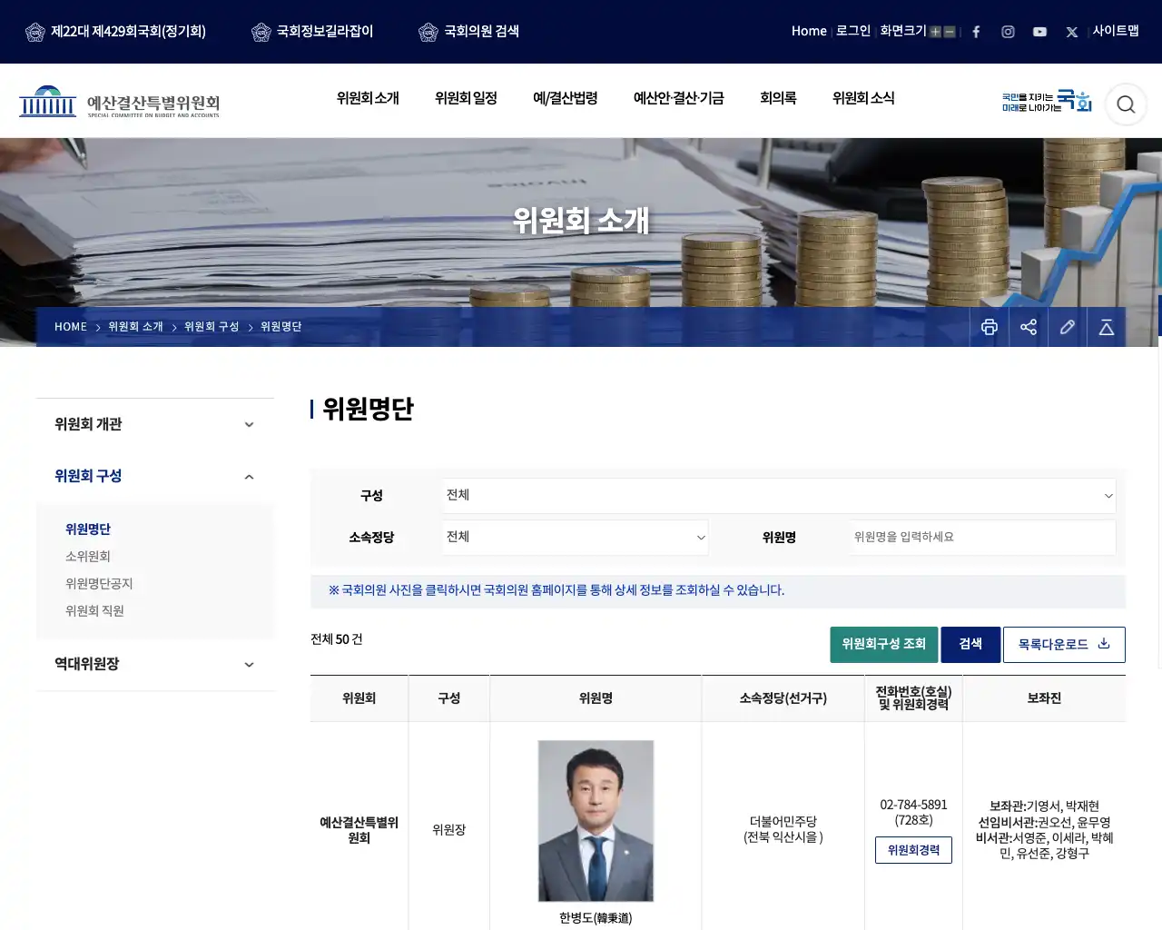Viewport: 1162px width, 930px height.
Task: Open the search magnifier icon
Action: [x=1126, y=104]
